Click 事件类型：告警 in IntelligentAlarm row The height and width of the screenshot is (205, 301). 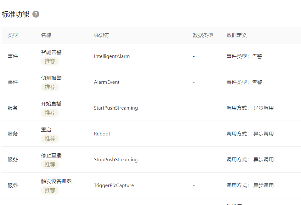click(244, 56)
